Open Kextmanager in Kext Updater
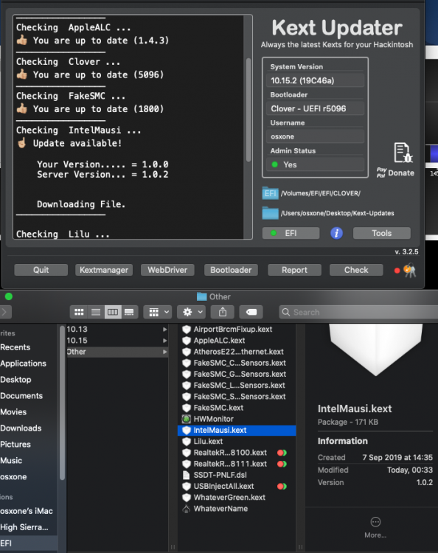This screenshot has width=438, height=553. 104,270
